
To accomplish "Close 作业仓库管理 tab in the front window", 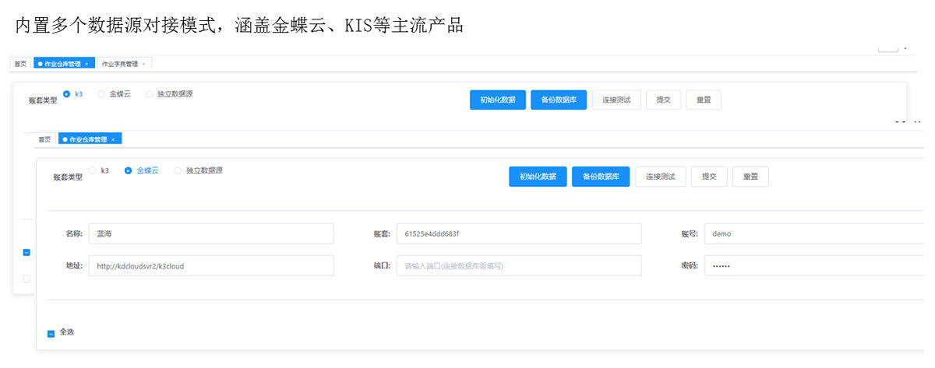I will 113,139.
